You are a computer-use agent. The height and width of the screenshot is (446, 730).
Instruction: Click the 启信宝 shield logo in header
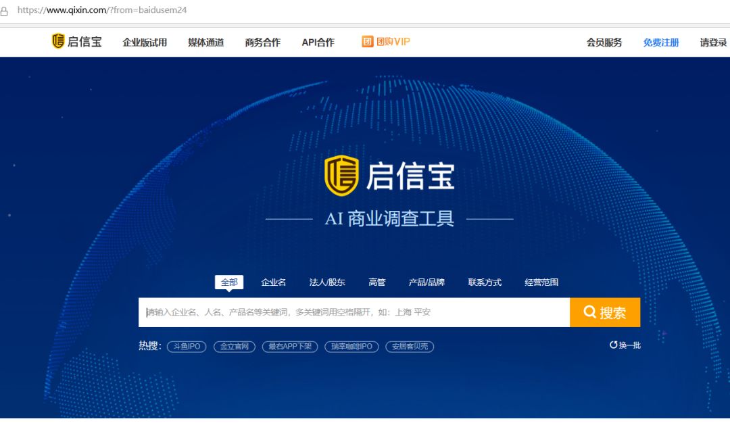point(58,41)
